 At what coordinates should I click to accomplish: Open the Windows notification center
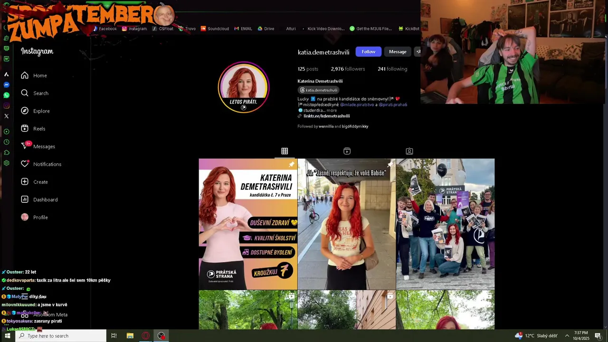(598, 336)
